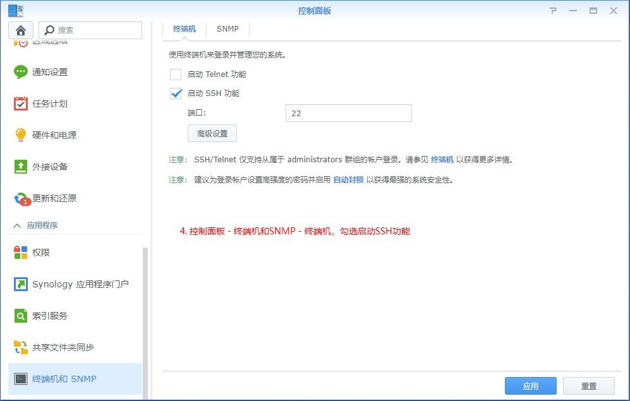The width and height of the screenshot is (630, 401).
Task: Open 外接设备 via its green upload icon
Action: [21, 167]
